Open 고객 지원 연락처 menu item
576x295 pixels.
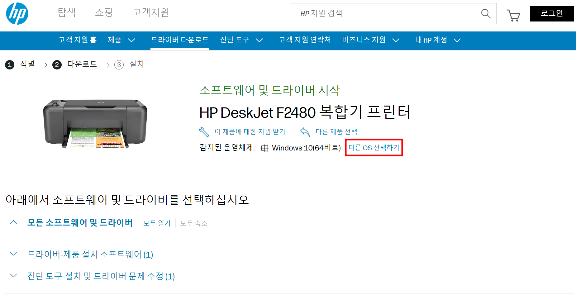point(305,40)
